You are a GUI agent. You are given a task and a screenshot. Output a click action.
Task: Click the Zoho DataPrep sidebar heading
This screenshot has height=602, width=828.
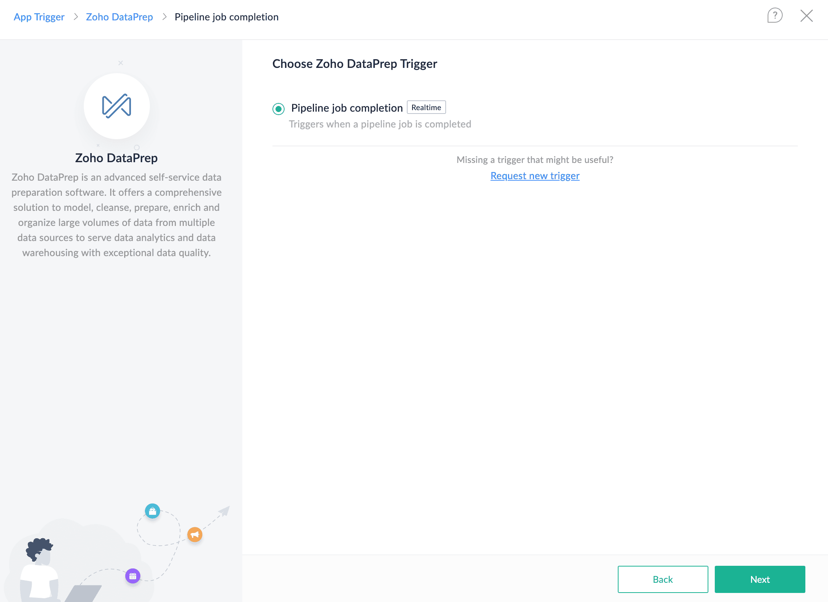point(116,158)
